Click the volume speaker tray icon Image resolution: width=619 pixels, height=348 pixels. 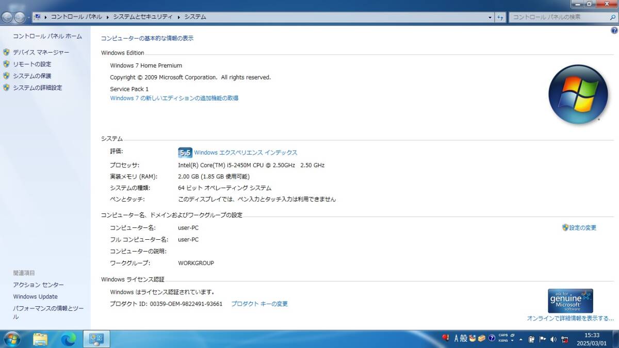pyautogui.click(x=553, y=339)
